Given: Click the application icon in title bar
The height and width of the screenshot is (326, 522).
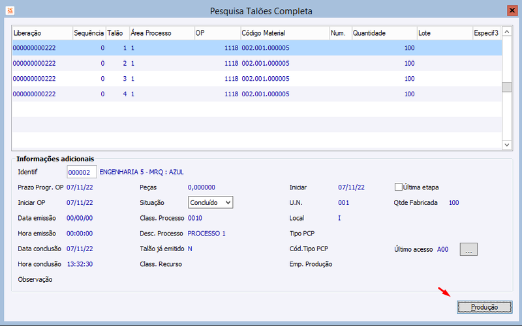Looking at the screenshot, I should tap(10, 10).
